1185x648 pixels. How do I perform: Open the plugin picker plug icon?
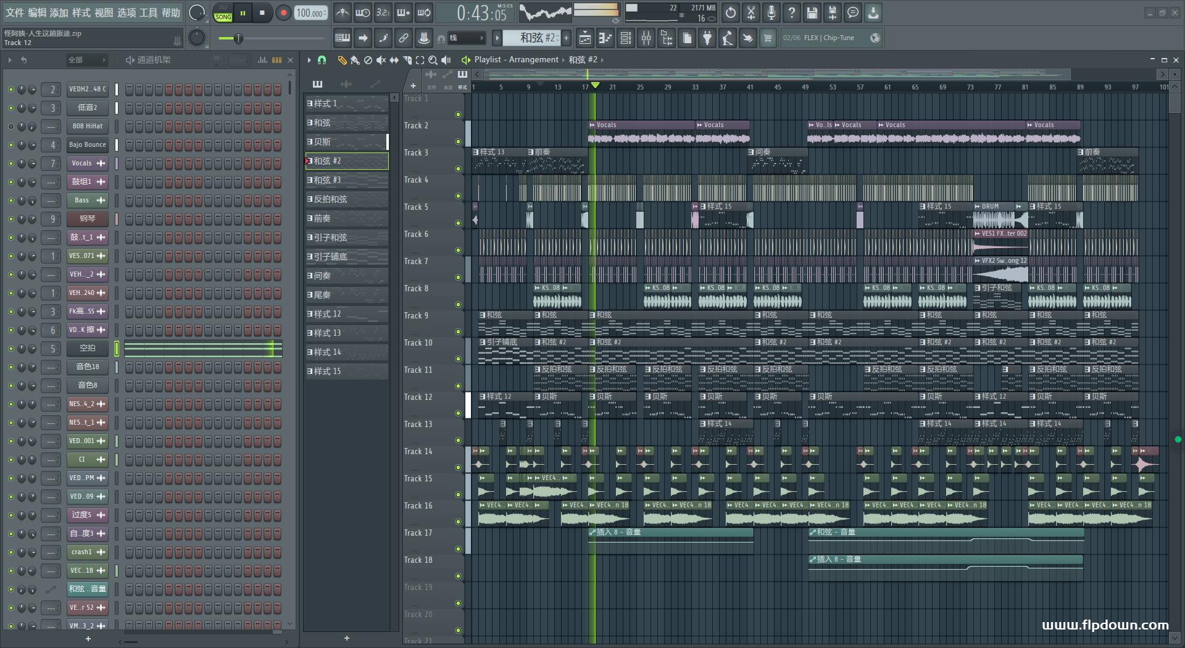707,38
